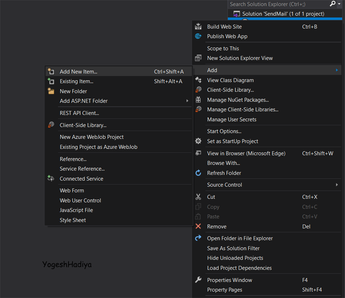Click the red Remove X icon

click(x=198, y=226)
